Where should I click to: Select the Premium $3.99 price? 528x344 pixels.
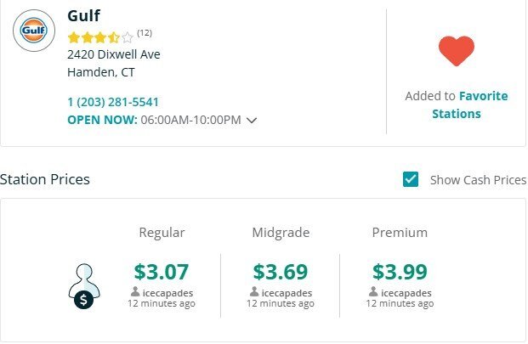click(400, 272)
